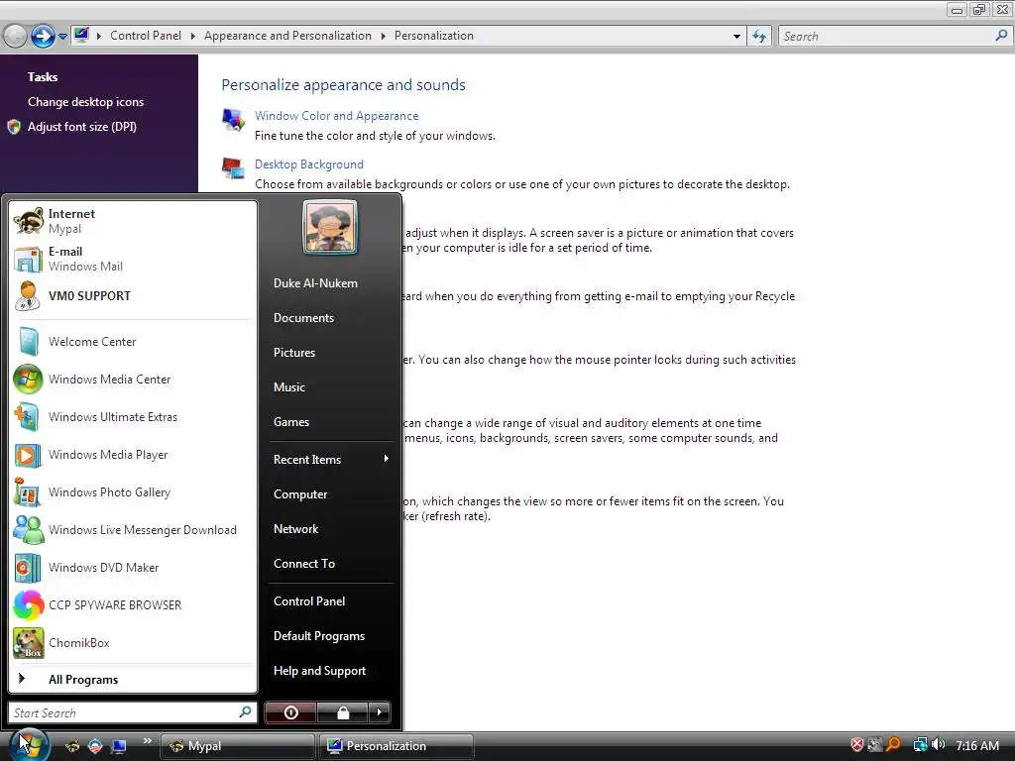Image resolution: width=1015 pixels, height=761 pixels.
Task: Open the Internet Mypal browser shortcut
Action: click(x=133, y=221)
